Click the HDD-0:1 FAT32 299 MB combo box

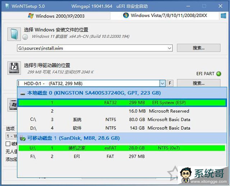91,84
